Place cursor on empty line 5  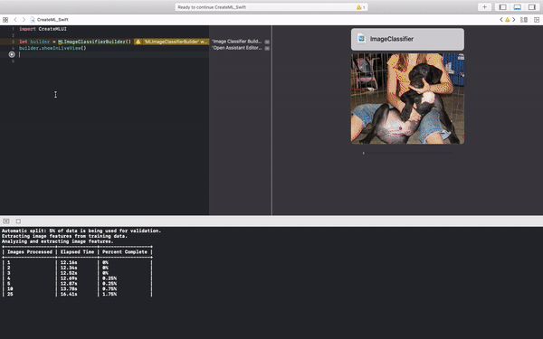114,54
